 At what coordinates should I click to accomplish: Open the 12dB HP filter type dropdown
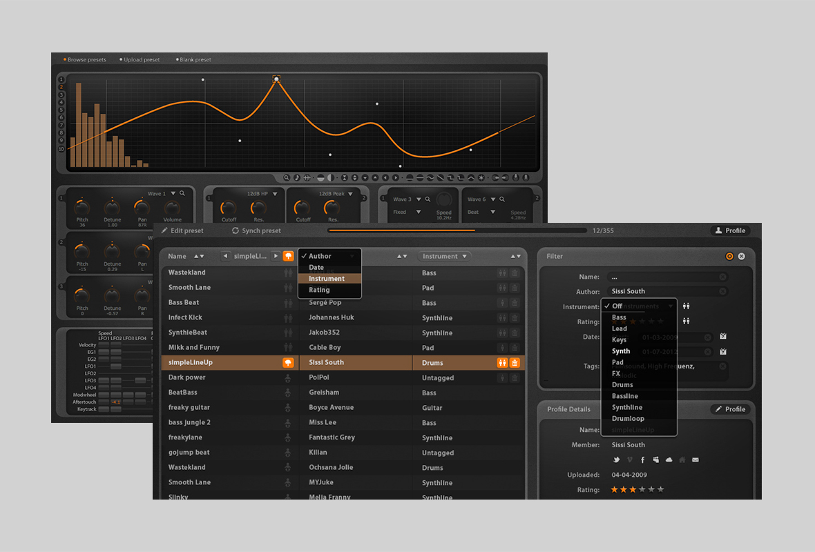coord(275,194)
